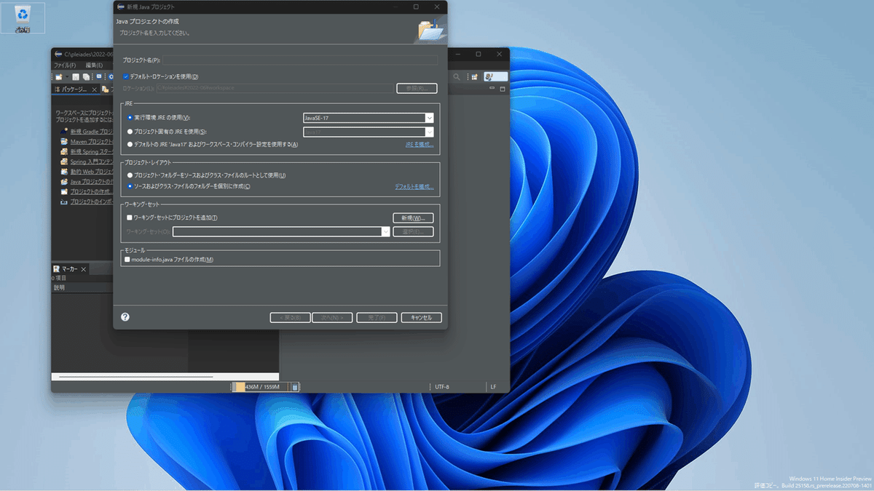Click the icon beside プロジェクトの作成 link
Viewport: 874px width, 491px height.
[x=64, y=191]
